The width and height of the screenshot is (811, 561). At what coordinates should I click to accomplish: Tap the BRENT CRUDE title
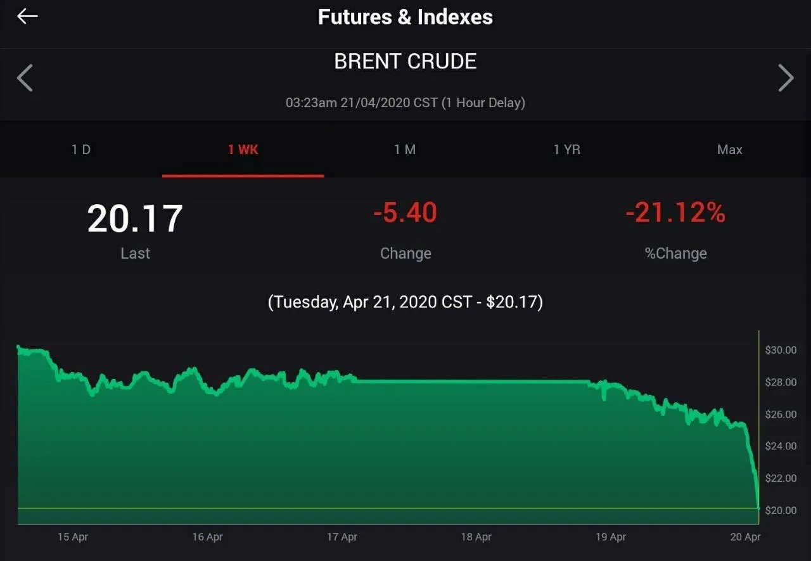[x=405, y=61]
